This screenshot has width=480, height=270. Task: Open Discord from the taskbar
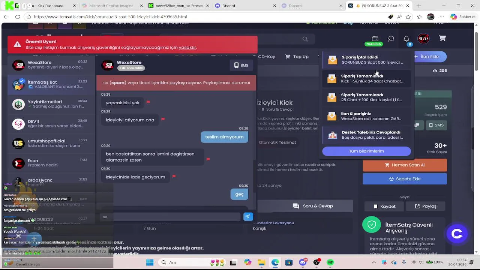tap(303, 262)
